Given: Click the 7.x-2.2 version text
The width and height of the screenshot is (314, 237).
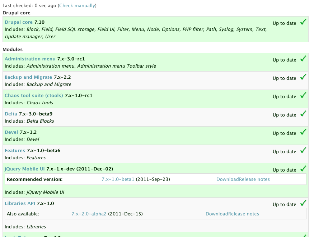Looking at the screenshot, I should [62, 77].
